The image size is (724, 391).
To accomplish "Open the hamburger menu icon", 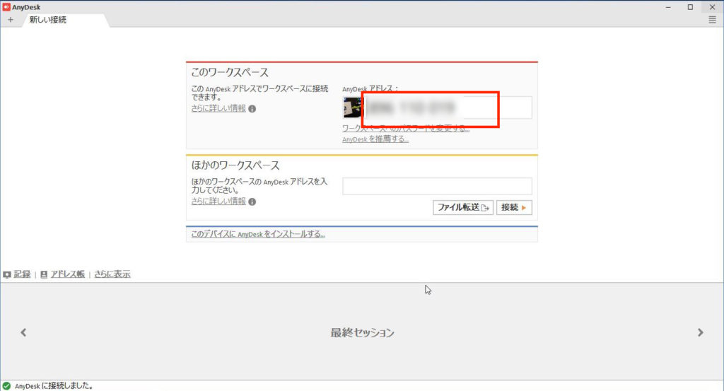I will pos(713,20).
